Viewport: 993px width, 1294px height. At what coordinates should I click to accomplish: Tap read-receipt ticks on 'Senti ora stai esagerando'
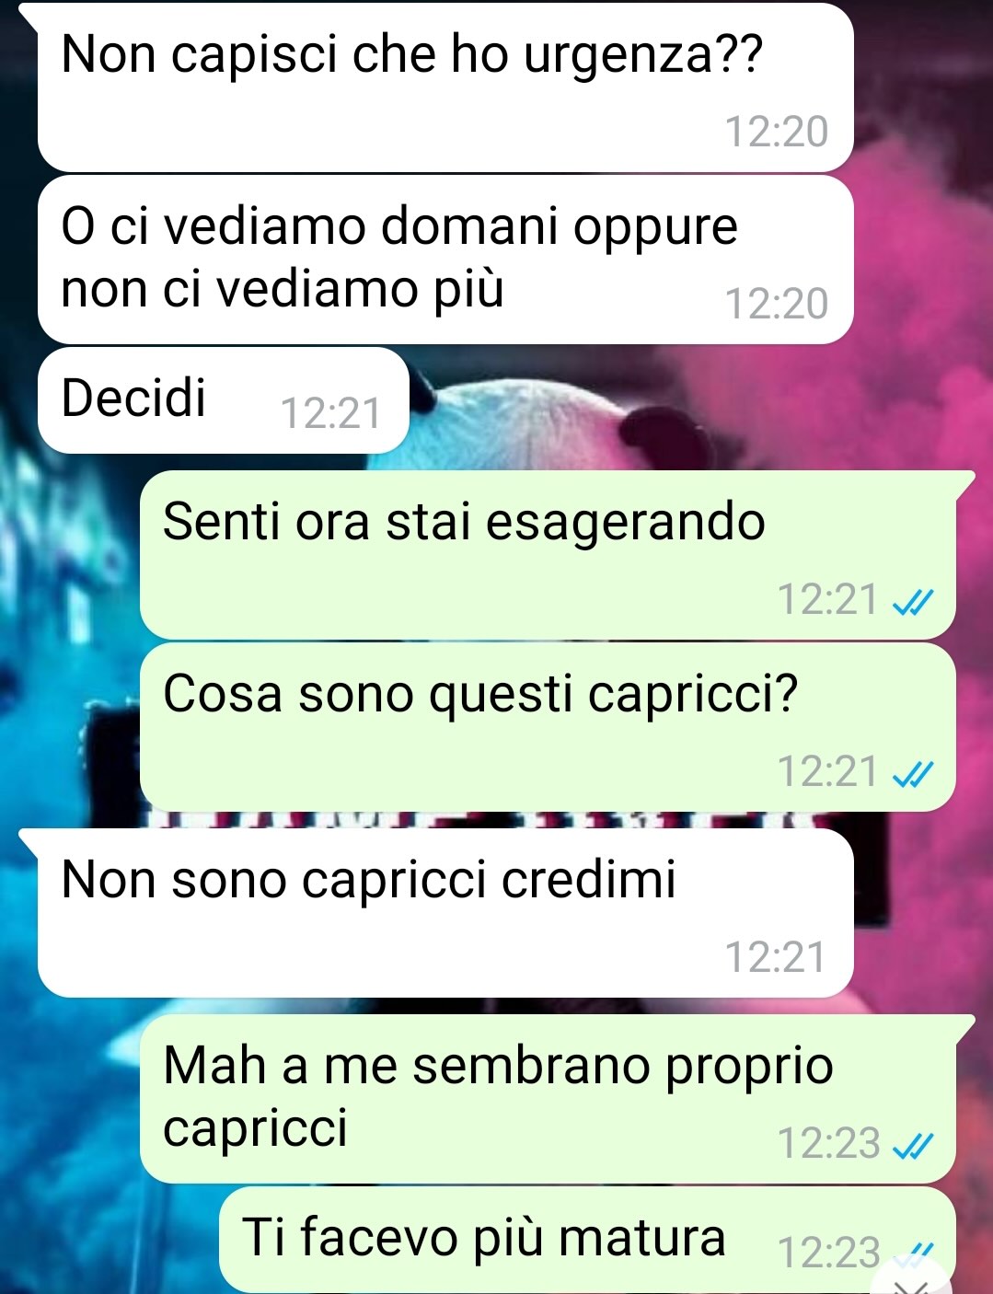coord(914,602)
